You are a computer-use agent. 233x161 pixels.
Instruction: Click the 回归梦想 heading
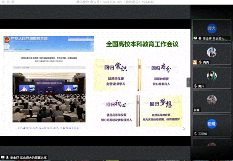pyautogui.click(x=161, y=103)
